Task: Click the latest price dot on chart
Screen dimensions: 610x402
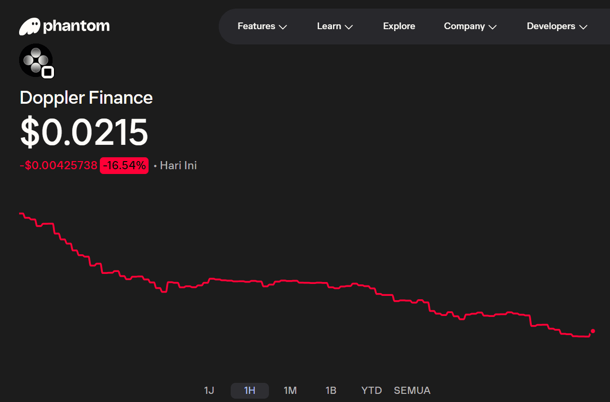Action: pyautogui.click(x=593, y=331)
